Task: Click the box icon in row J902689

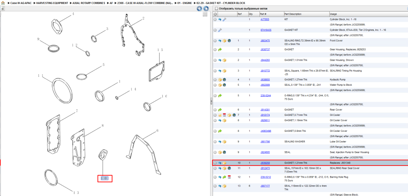Action: coord(220,85)
